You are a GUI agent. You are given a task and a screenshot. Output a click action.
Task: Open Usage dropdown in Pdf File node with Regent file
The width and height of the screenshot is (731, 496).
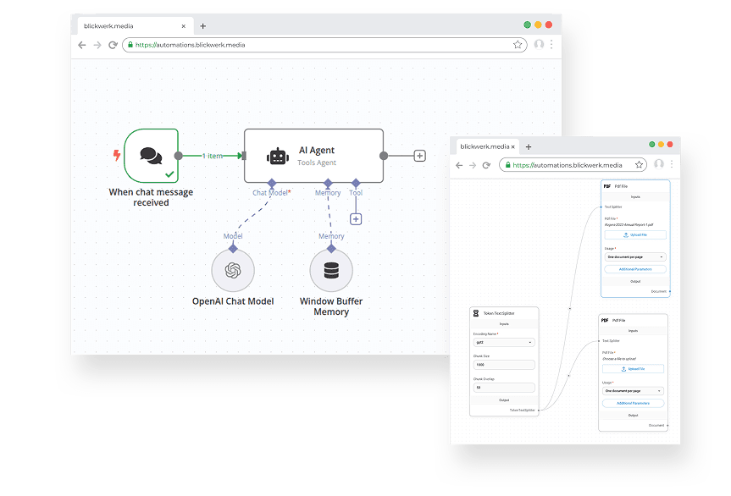tap(635, 257)
